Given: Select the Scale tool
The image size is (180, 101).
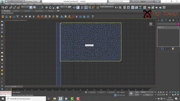Looking at the screenshot, I should (x=54, y=8).
